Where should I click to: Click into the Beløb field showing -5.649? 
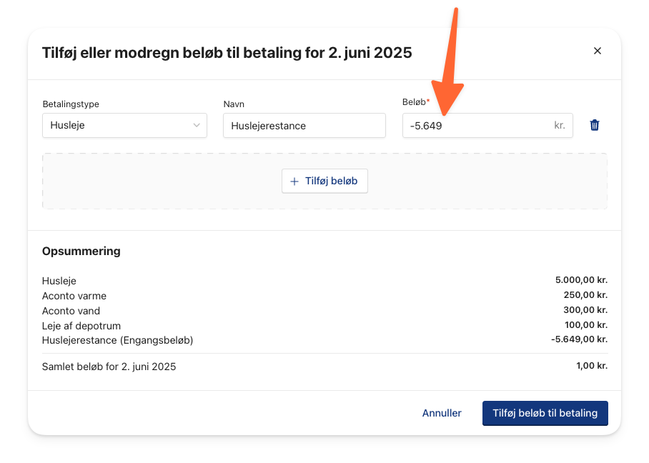click(487, 125)
